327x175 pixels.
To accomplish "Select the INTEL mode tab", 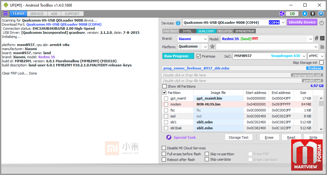I will (188, 31).
